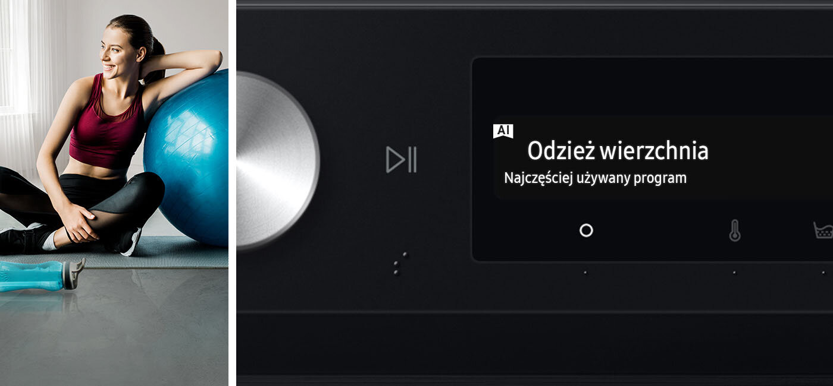Click the silver program selector dial

(x=277, y=159)
